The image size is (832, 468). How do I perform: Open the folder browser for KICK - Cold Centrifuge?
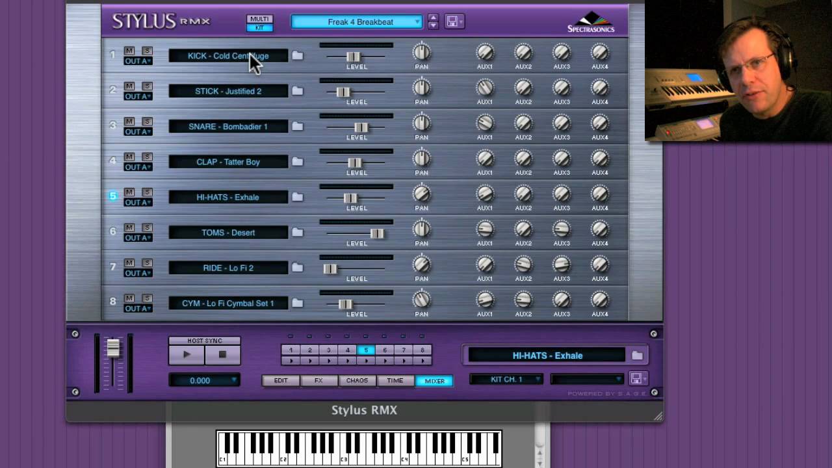tap(297, 56)
